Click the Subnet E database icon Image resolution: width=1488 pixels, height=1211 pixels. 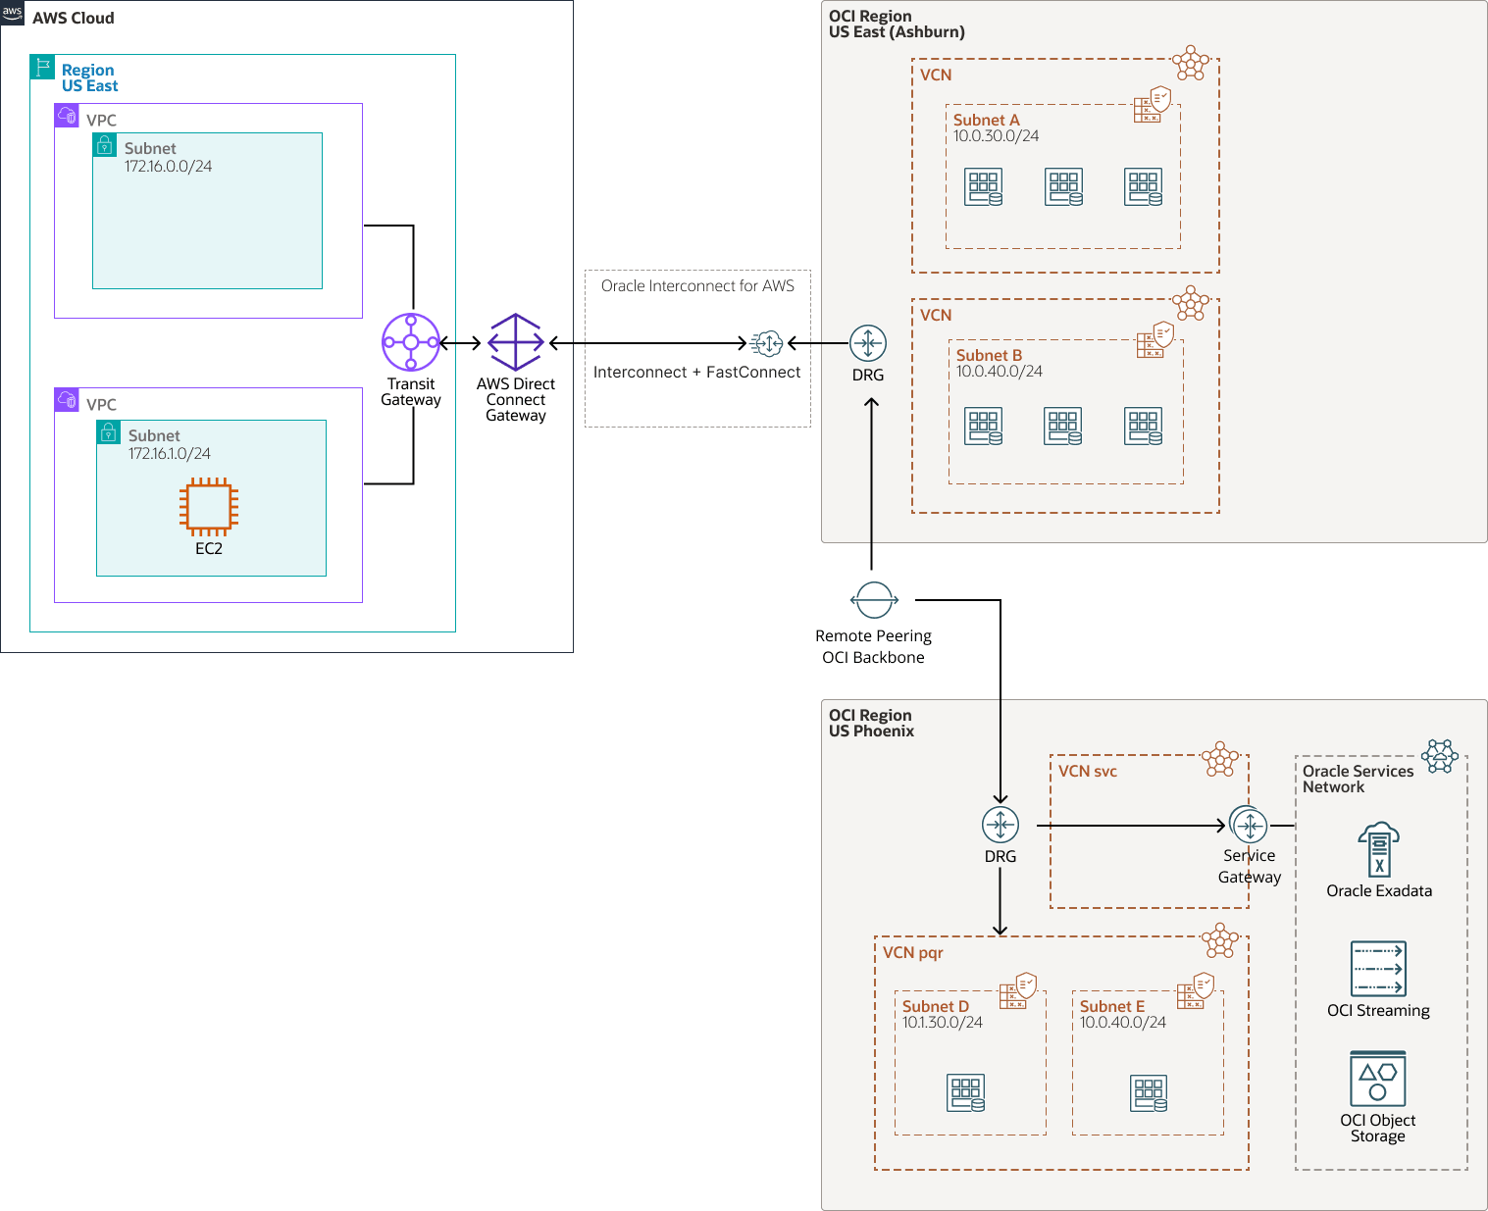(1149, 1092)
